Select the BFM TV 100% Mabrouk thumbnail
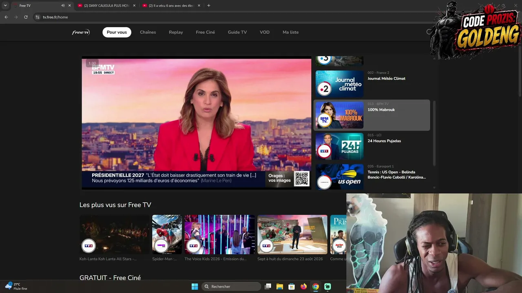 (x=339, y=115)
